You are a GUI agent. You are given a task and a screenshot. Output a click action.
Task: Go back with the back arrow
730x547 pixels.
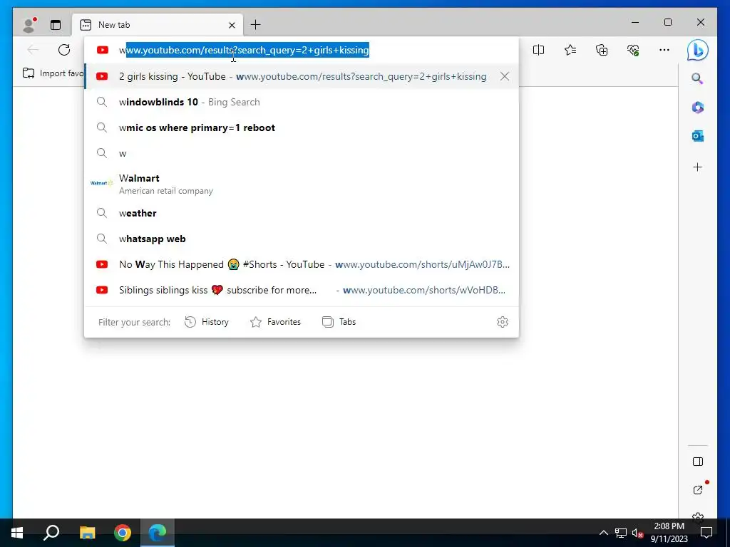pyautogui.click(x=33, y=50)
